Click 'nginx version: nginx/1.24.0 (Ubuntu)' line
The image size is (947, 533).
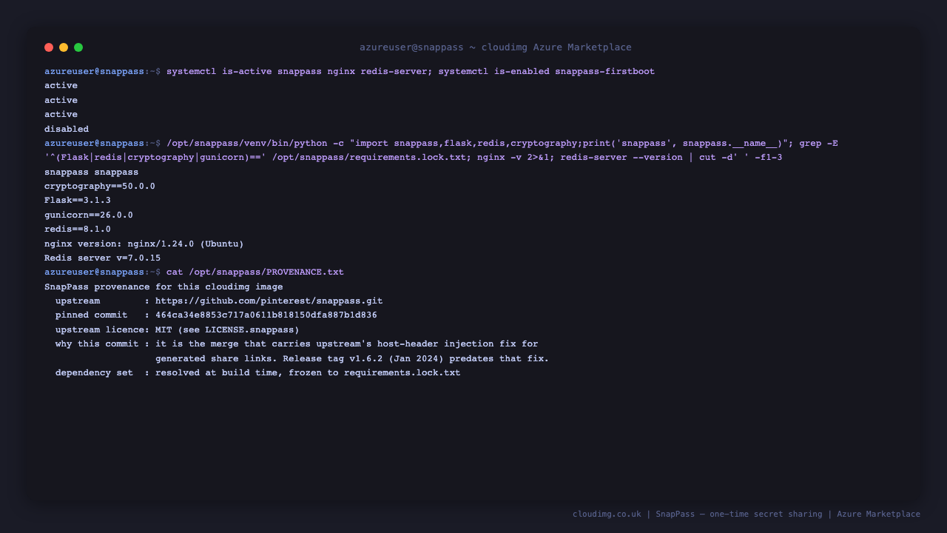pos(144,244)
